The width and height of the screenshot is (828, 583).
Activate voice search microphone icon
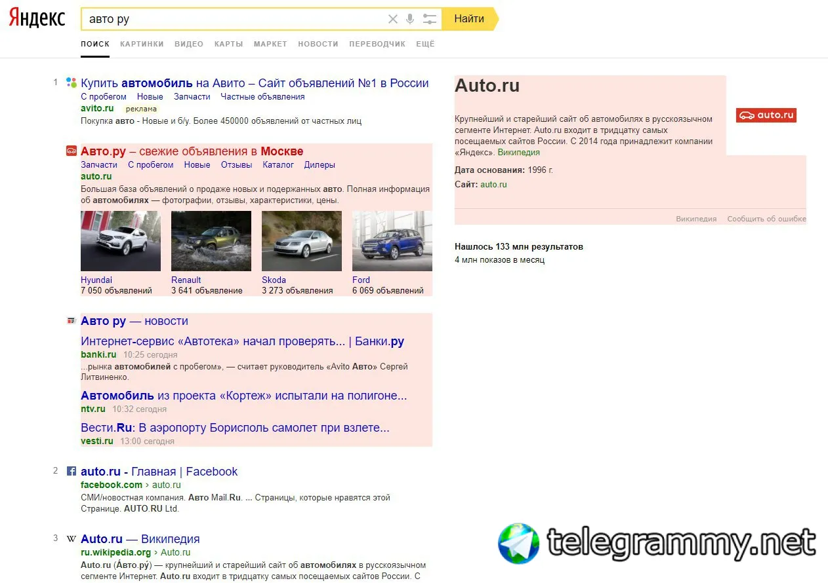410,19
